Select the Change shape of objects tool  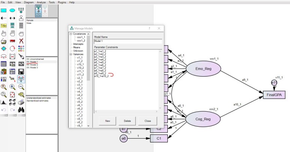click(3, 49)
